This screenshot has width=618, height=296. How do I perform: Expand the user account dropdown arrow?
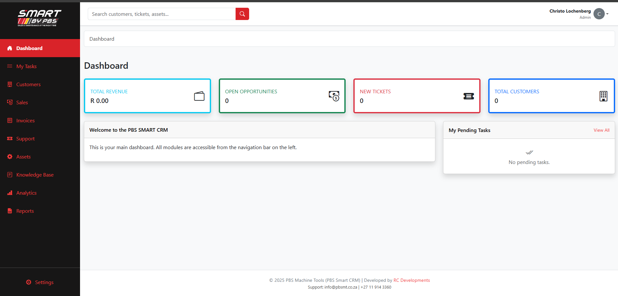tap(607, 14)
